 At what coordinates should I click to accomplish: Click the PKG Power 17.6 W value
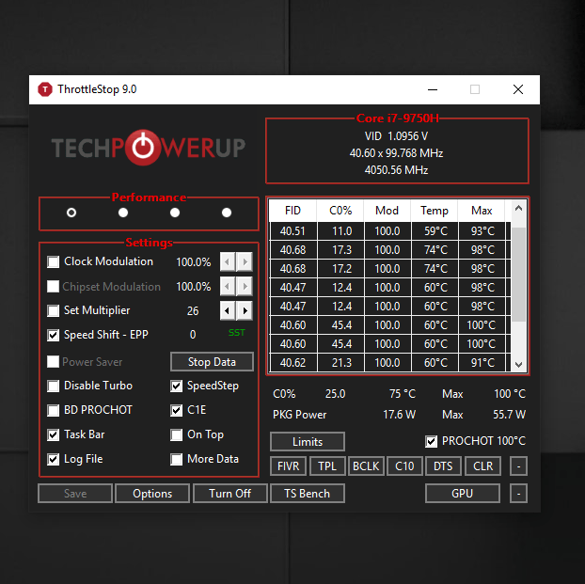coord(399,415)
